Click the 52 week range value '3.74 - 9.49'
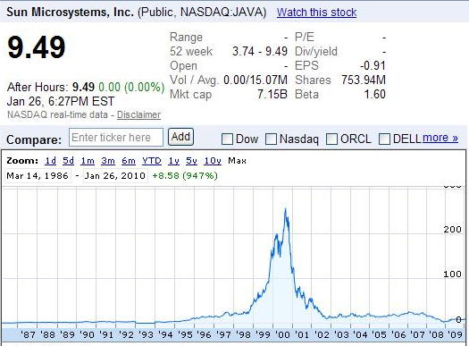 click(260, 51)
